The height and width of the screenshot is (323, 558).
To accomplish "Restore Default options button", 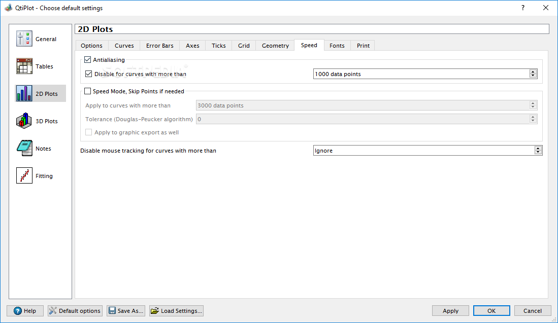I will [x=75, y=310].
